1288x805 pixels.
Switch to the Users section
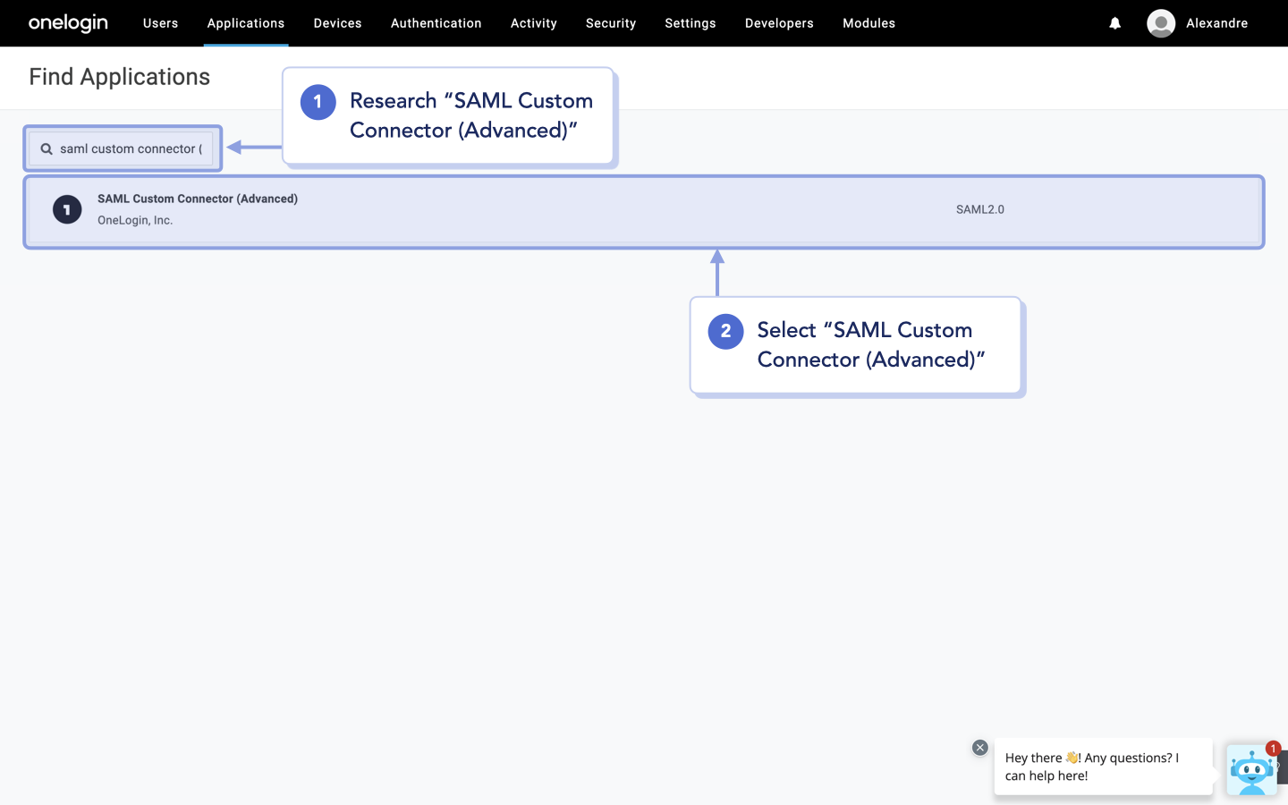[160, 23]
